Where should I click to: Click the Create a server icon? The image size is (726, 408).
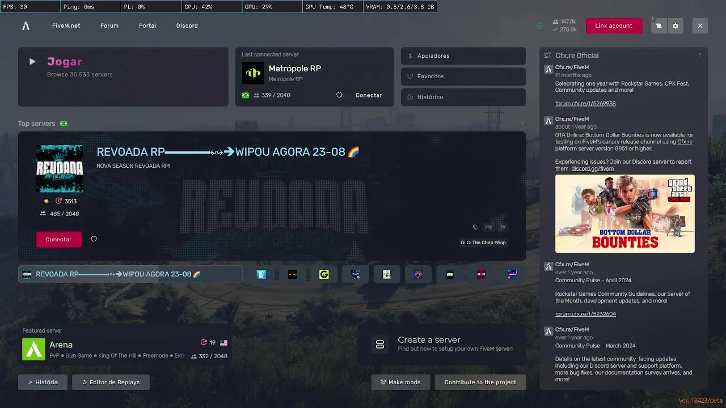point(380,345)
